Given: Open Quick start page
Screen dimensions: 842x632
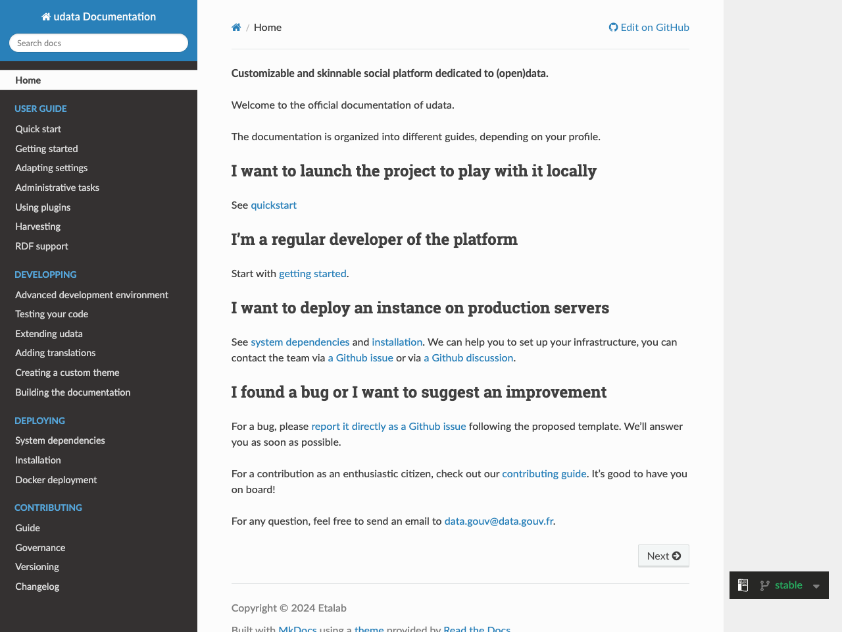Looking at the screenshot, I should [x=99, y=129].
